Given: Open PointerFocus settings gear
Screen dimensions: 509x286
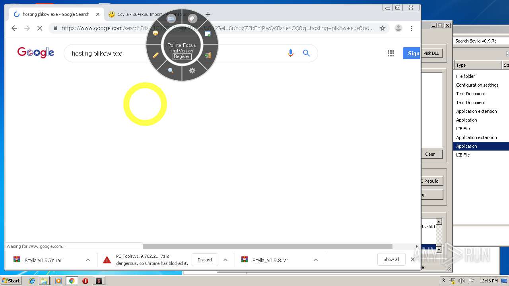Looking at the screenshot, I should (192, 70).
